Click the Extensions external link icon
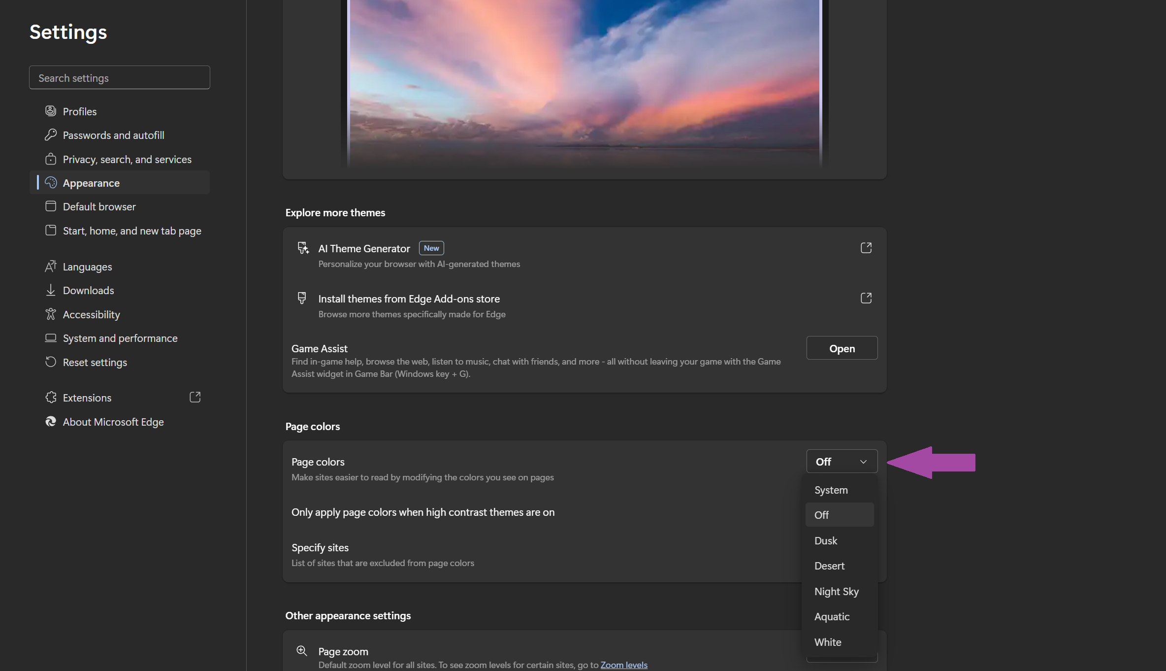Screen dimensions: 1166x671 (195, 397)
